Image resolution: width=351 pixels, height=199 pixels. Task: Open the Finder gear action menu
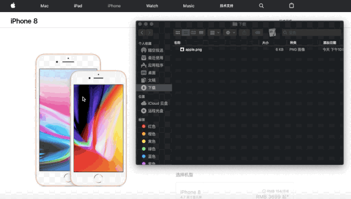coord(230,33)
